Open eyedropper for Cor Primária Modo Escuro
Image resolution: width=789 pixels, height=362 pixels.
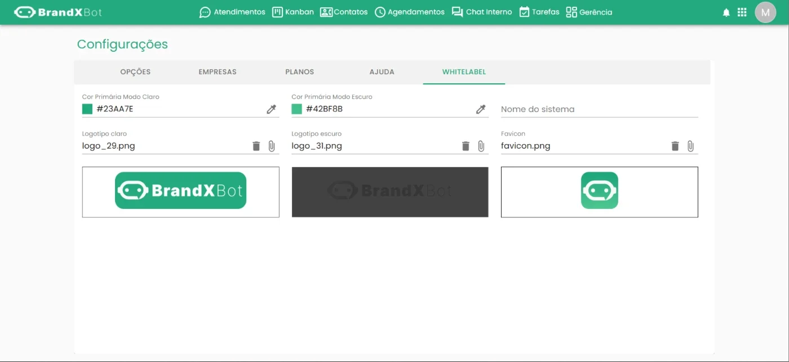pyautogui.click(x=481, y=109)
